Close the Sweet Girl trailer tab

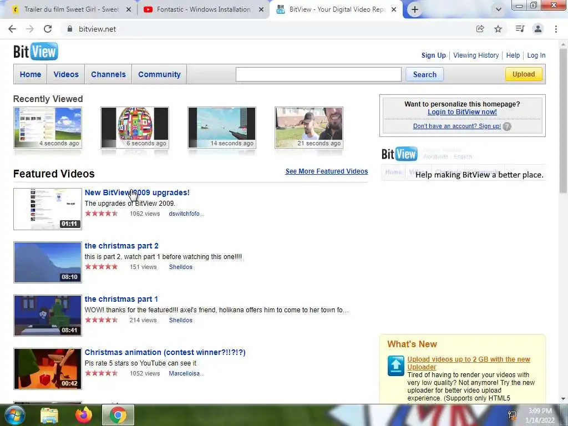(129, 10)
